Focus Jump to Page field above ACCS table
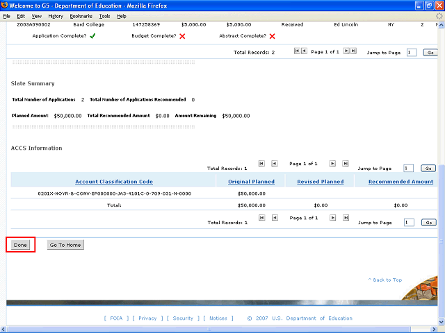Screen dimensions: 445x333 click(408, 168)
